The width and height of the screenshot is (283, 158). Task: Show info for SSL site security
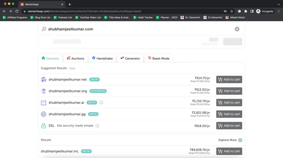[x=97, y=126]
